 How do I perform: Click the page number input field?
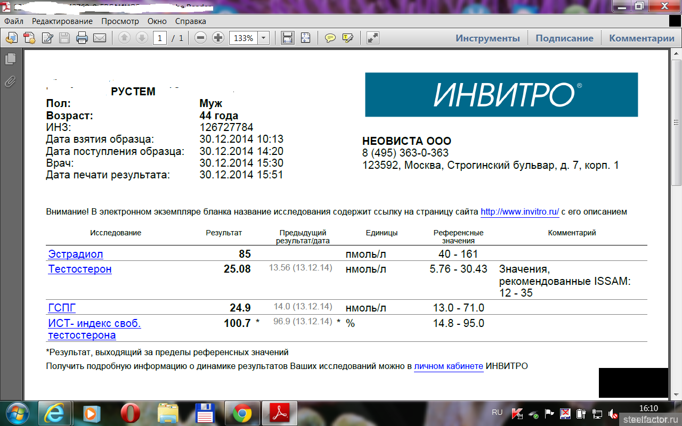pyautogui.click(x=160, y=38)
